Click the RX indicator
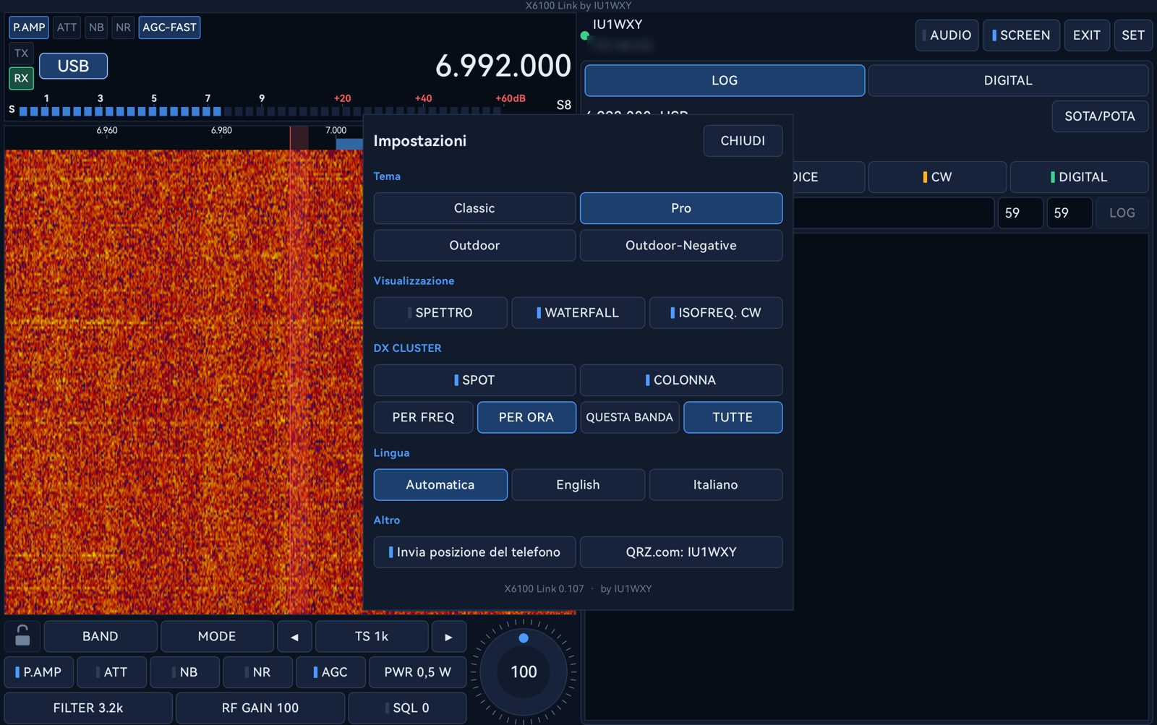 coord(22,78)
